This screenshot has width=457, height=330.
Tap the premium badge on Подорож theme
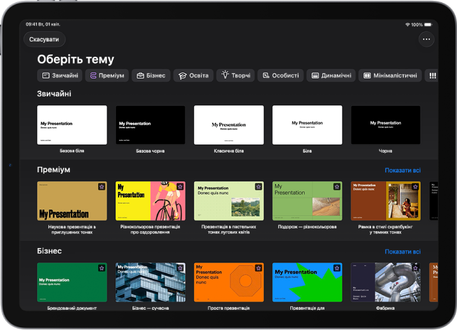click(337, 187)
